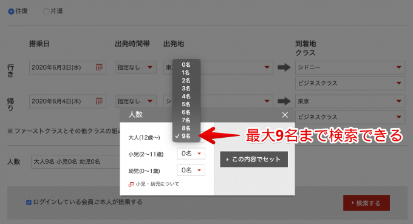Image resolution: width=413 pixels, height=224 pixels.
Task: Choose 4名 in the adult count list
Action: pos(186,97)
